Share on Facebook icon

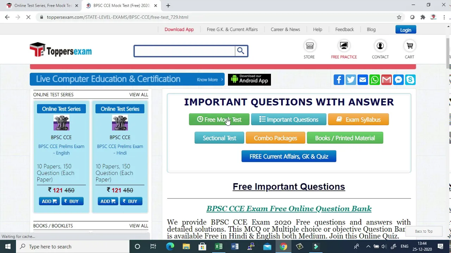[339, 80]
